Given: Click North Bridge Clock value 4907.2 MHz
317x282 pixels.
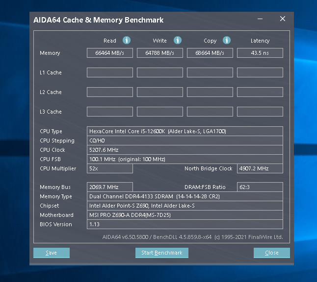Looking at the screenshot, I should tap(260, 168).
